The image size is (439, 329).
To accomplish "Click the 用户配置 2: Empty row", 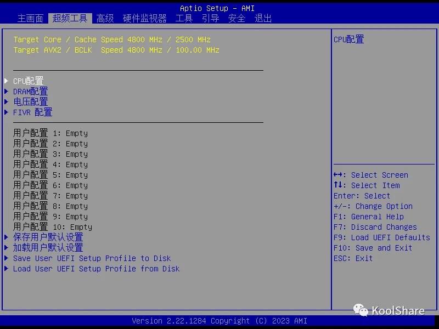I will point(50,144).
